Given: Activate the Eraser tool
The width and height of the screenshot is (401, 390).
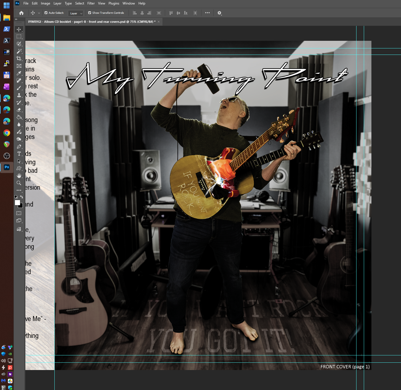Looking at the screenshot, I should [19, 110].
